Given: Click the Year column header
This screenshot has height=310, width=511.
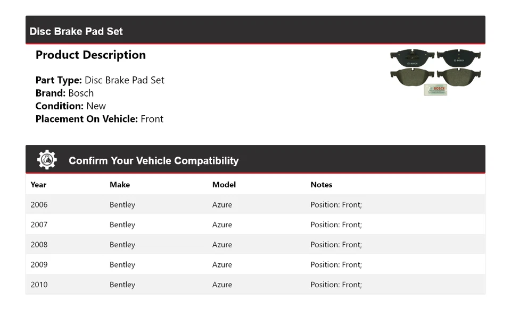Looking at the screenshot, I should [38, 185].
